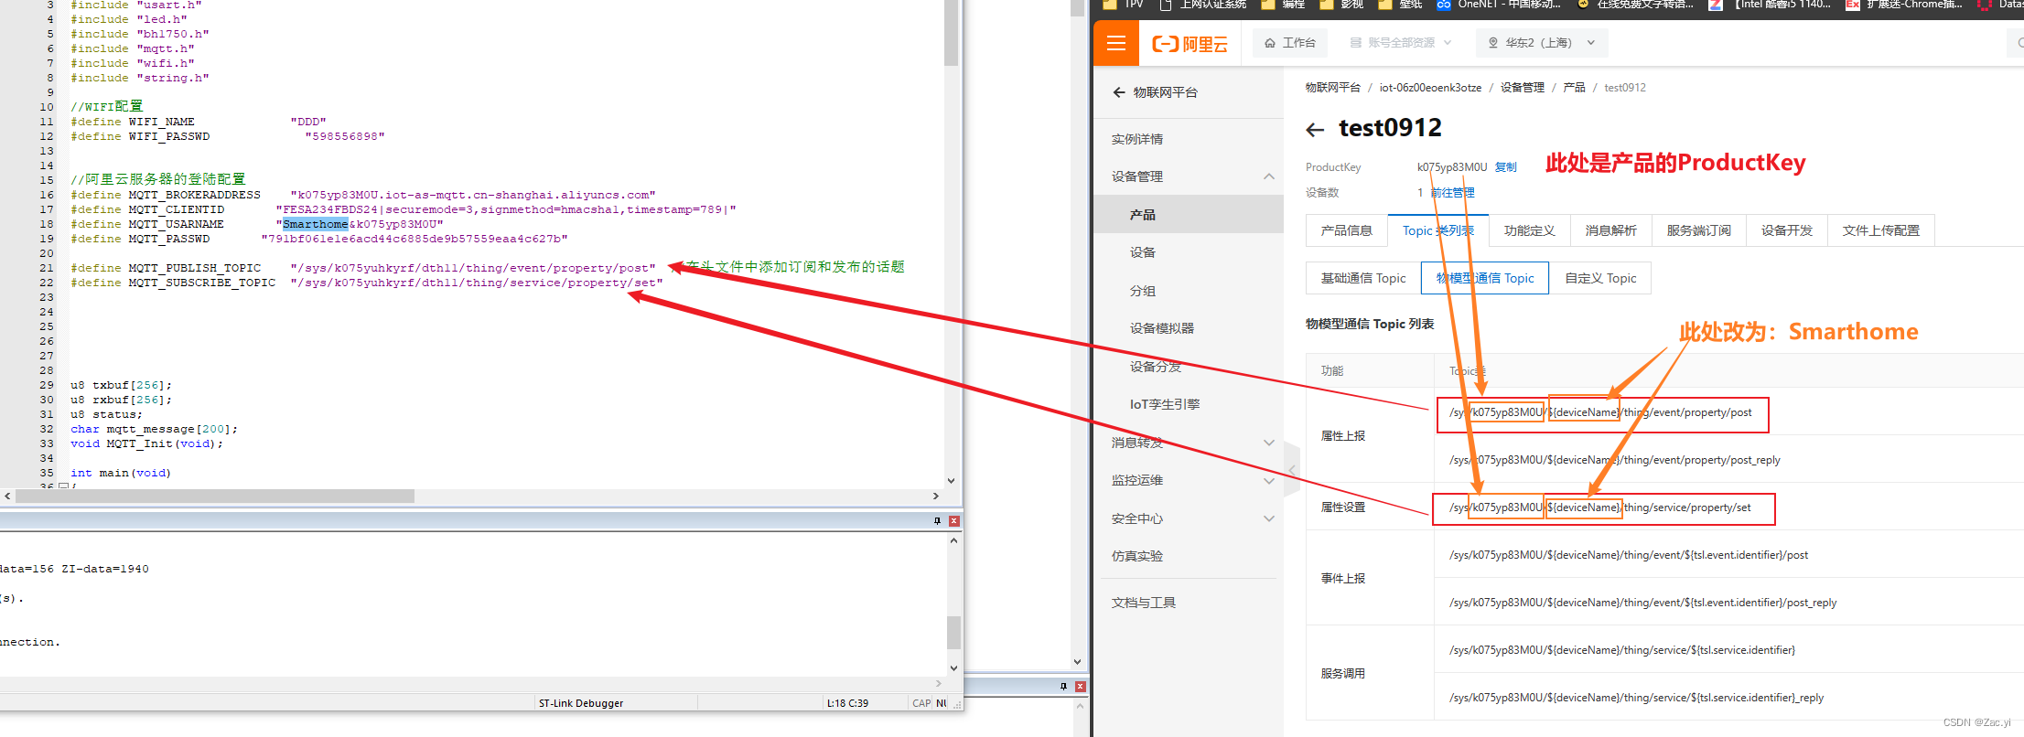This screenshot has height=737, width=2024.
Task: Click the build output vertical scrollbar thumb
Action: tap(953, 632)
